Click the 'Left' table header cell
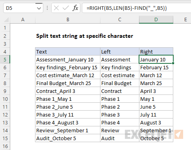 tap(120, 52)
